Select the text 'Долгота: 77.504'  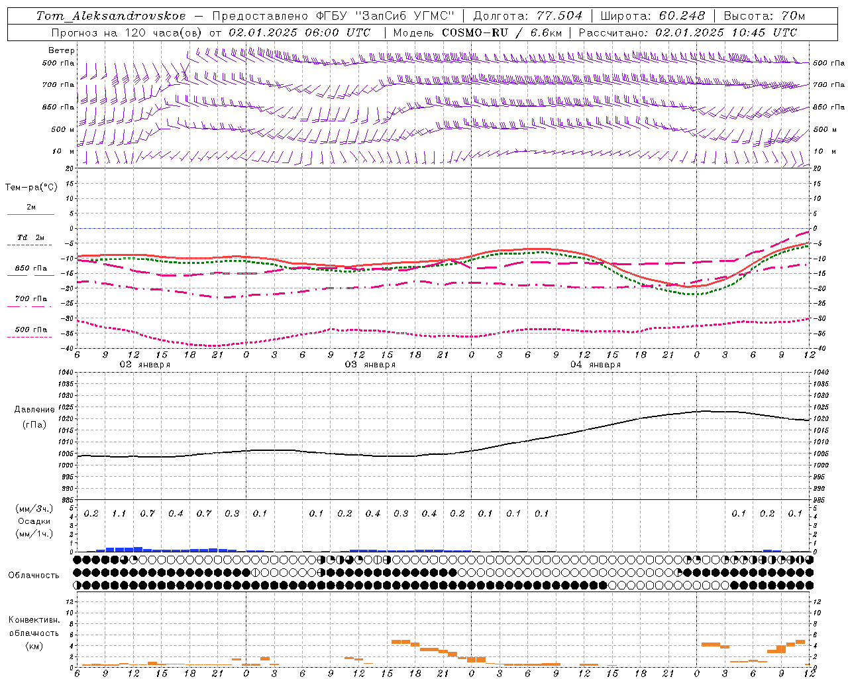[x=528, y=16]
